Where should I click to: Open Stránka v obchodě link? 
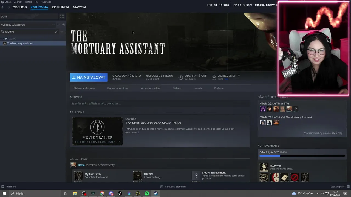pos(84,88)
